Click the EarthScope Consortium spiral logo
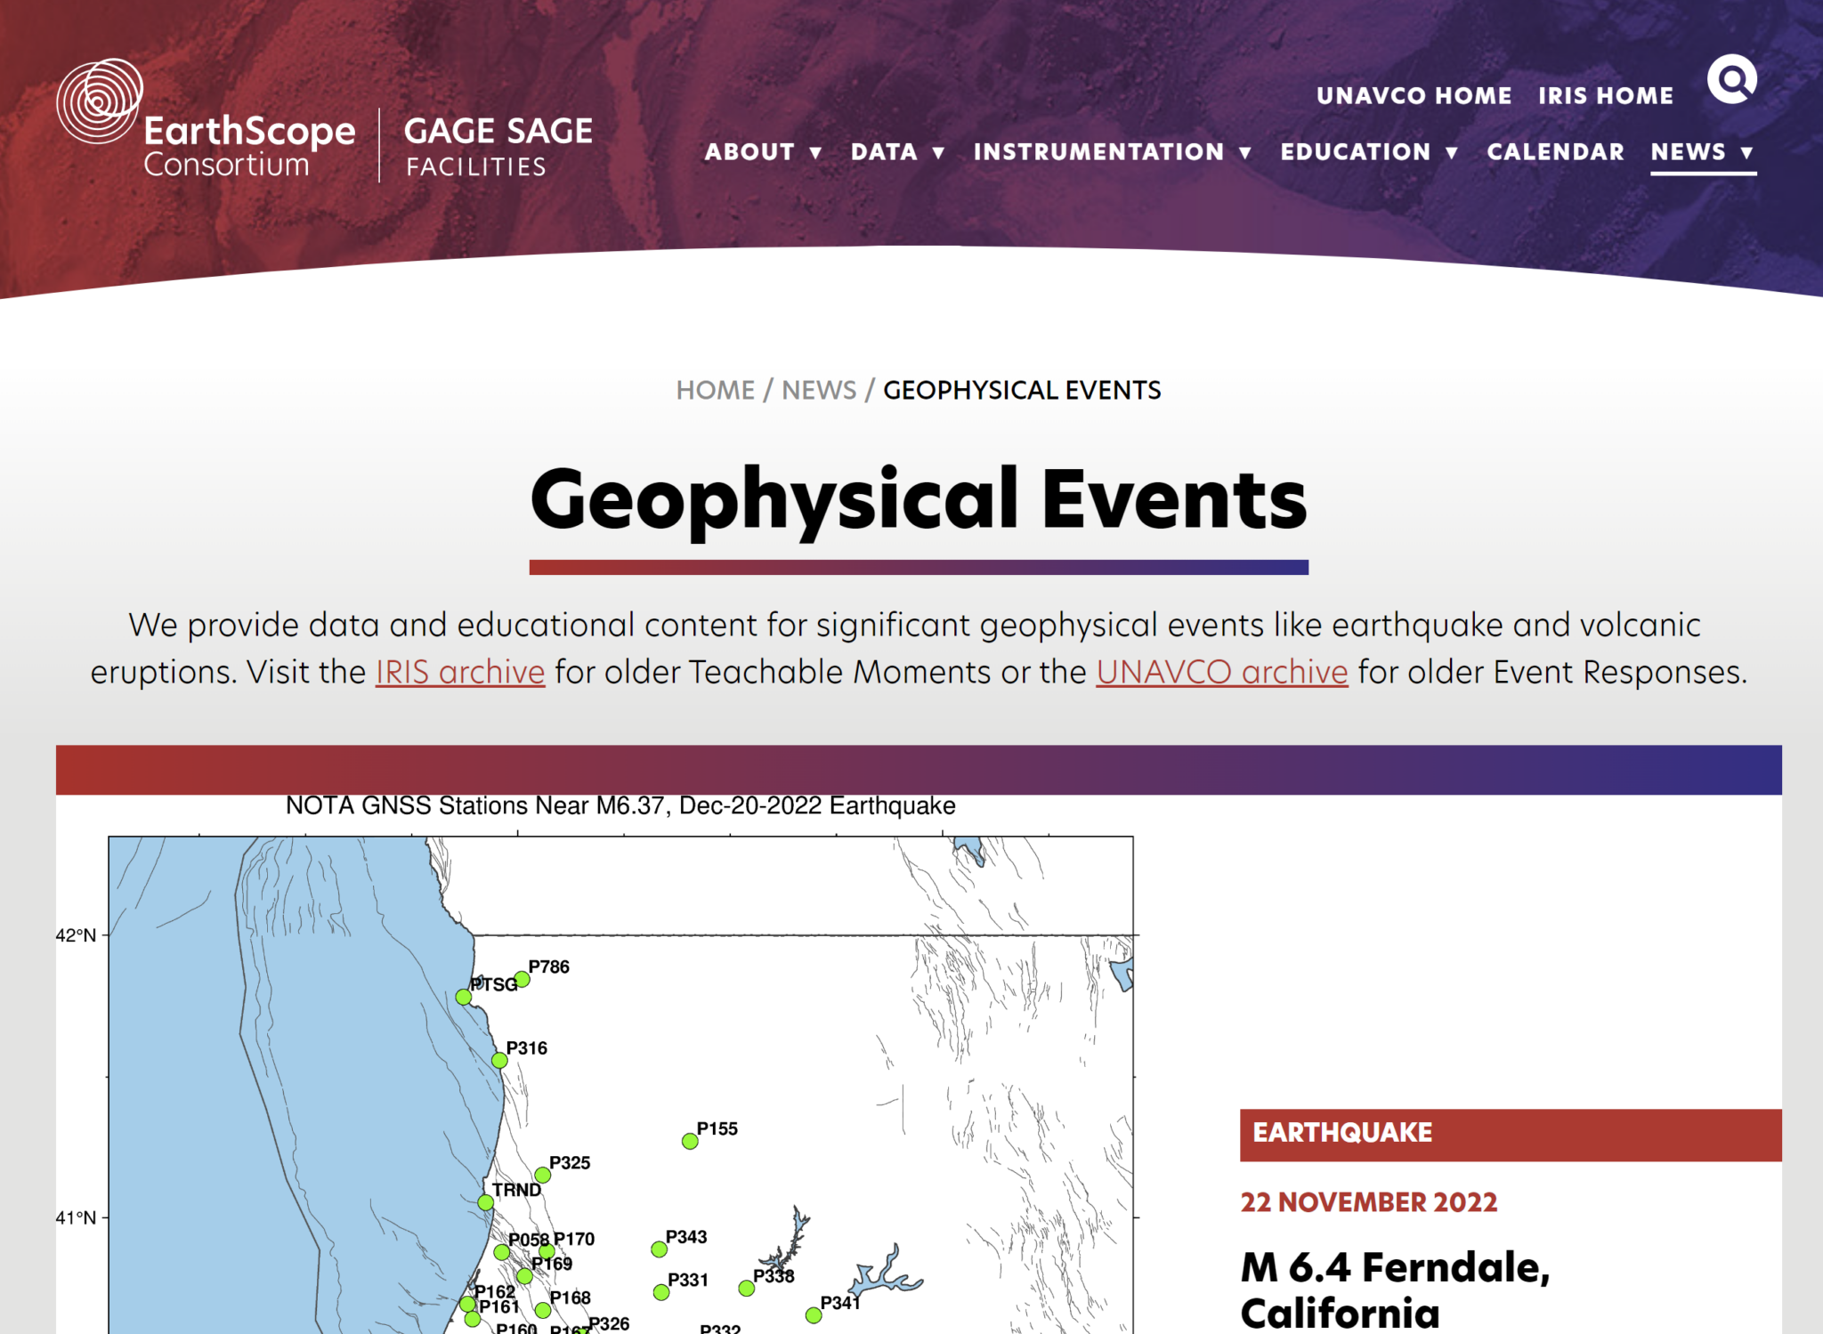This screenshot has width=1823, height=1334. pos(99,101)
